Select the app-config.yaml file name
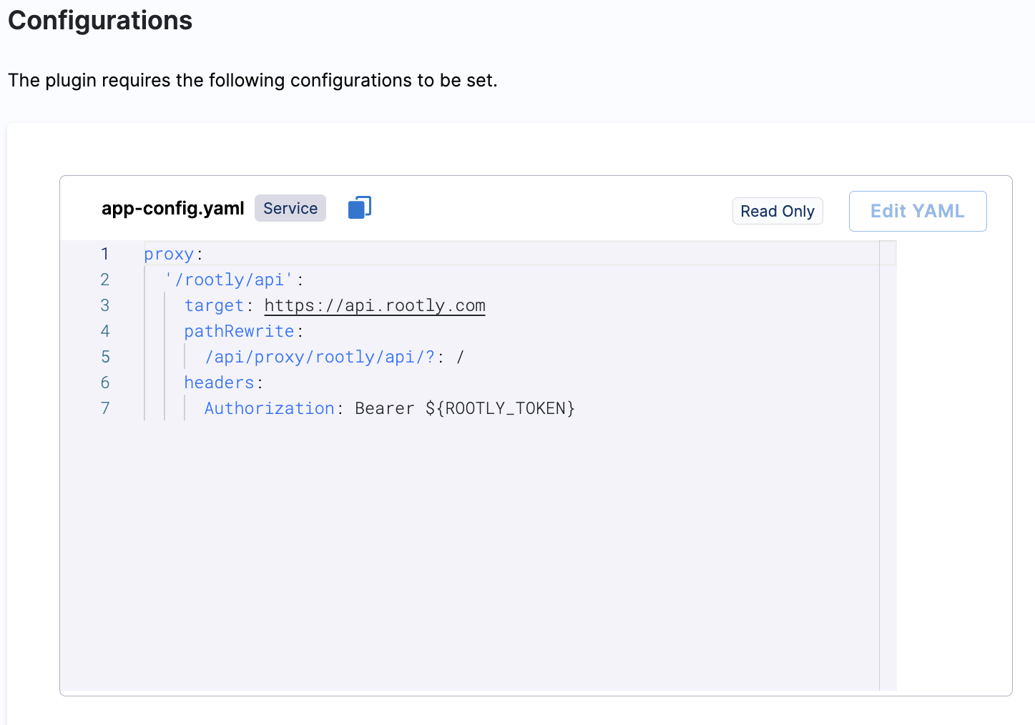This screenshot has height=725, width=1035. click(172, 209)
